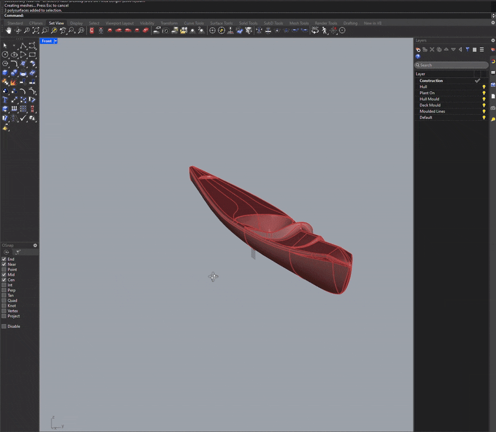This screenshot has height=432, width=496.
Task: Click the Text object tool icon
Action: click(x=5, y=99)
